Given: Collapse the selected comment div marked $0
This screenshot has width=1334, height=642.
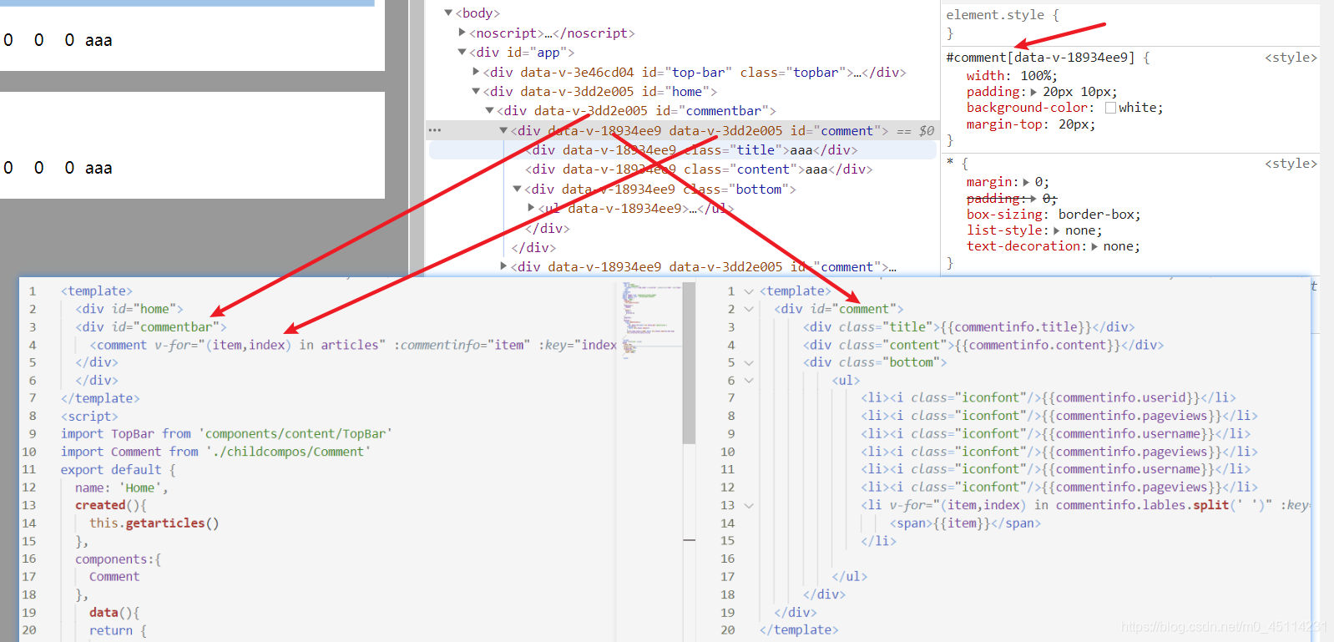Looking at the screenshot, I should tap(503, 130).
